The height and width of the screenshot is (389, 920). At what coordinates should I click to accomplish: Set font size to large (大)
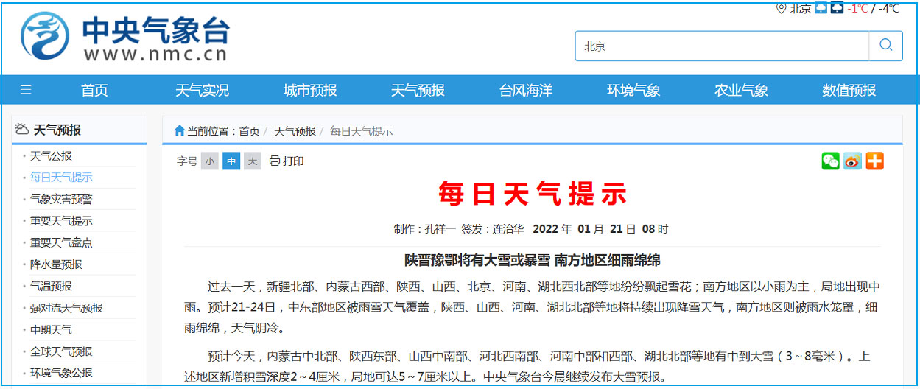[x=253, y=161]
